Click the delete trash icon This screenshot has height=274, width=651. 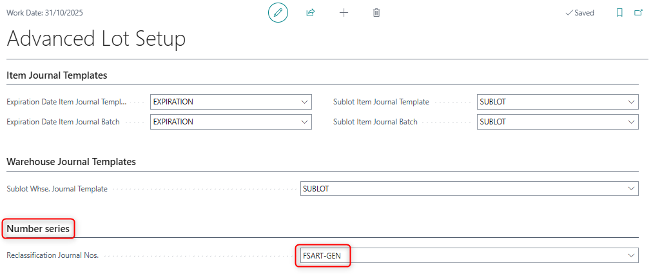(376, 13)
